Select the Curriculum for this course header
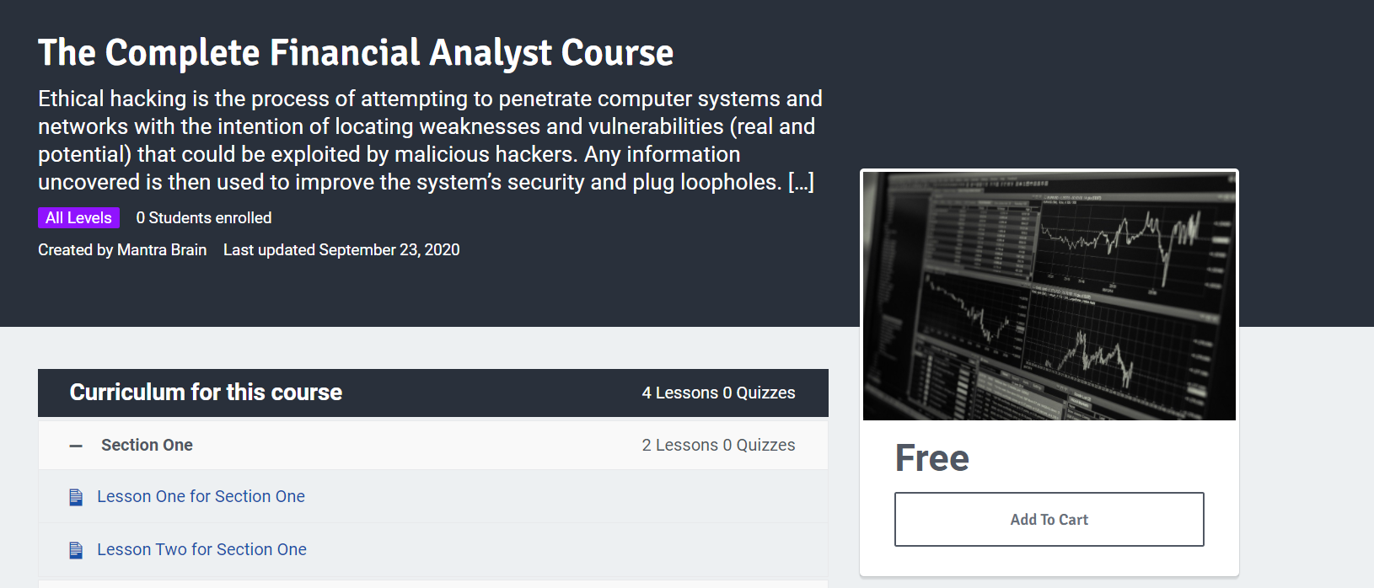This screenshot has height=588, width=1374. [433, 393]
